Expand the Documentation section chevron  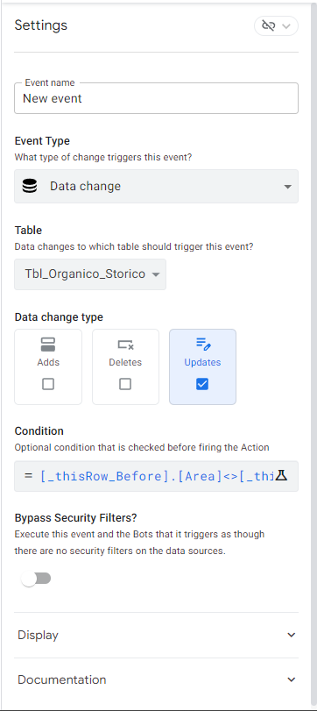[x=292, y=679]
